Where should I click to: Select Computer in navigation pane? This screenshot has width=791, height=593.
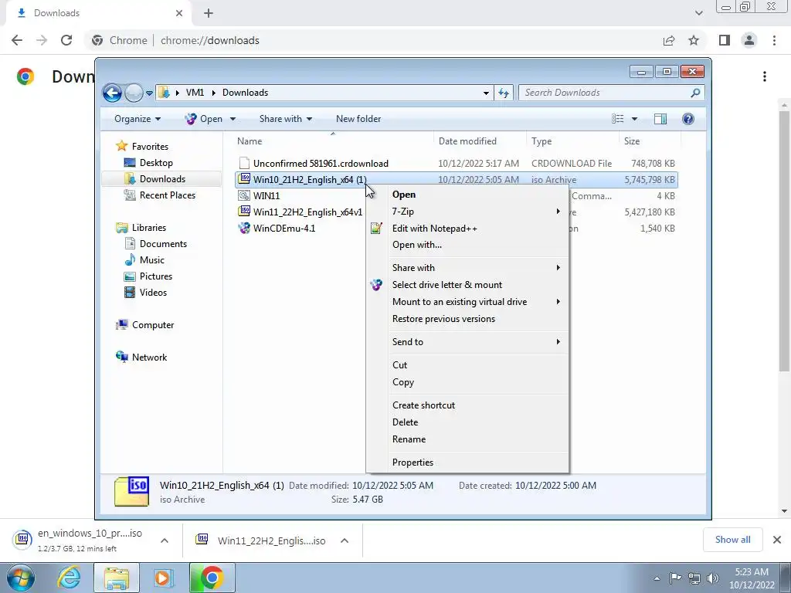point(152,325)
